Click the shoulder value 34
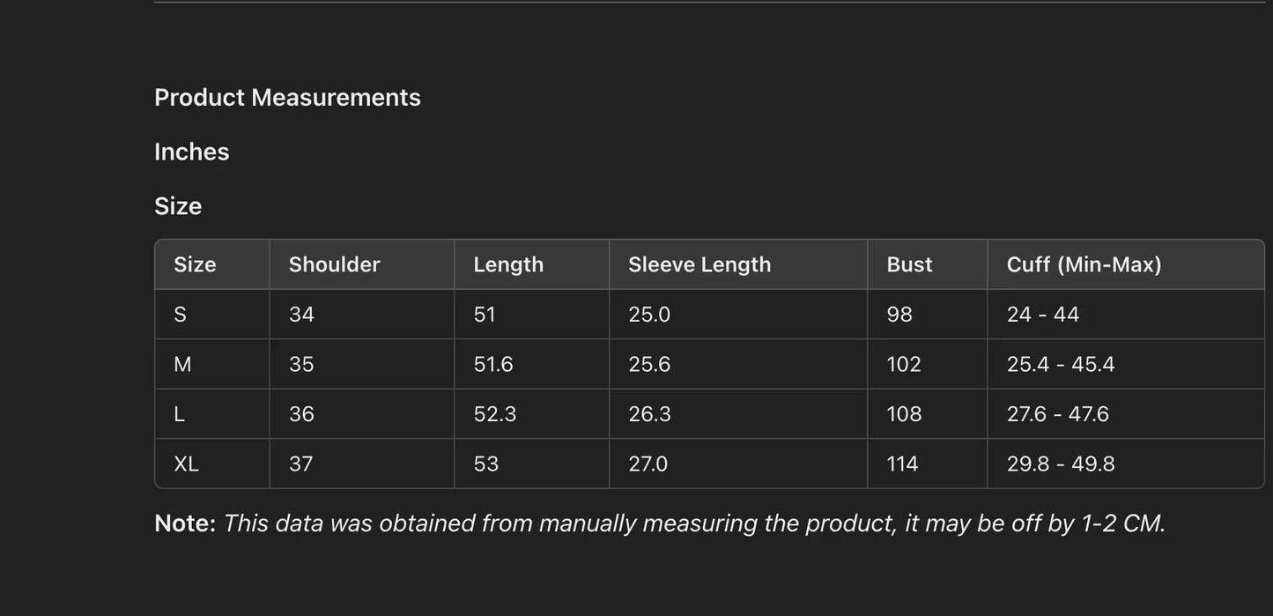1273x616 pixels. click(x=301, y=315)
